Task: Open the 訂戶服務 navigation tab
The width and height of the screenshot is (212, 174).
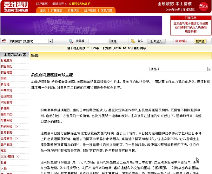Action: coord(90,10)
